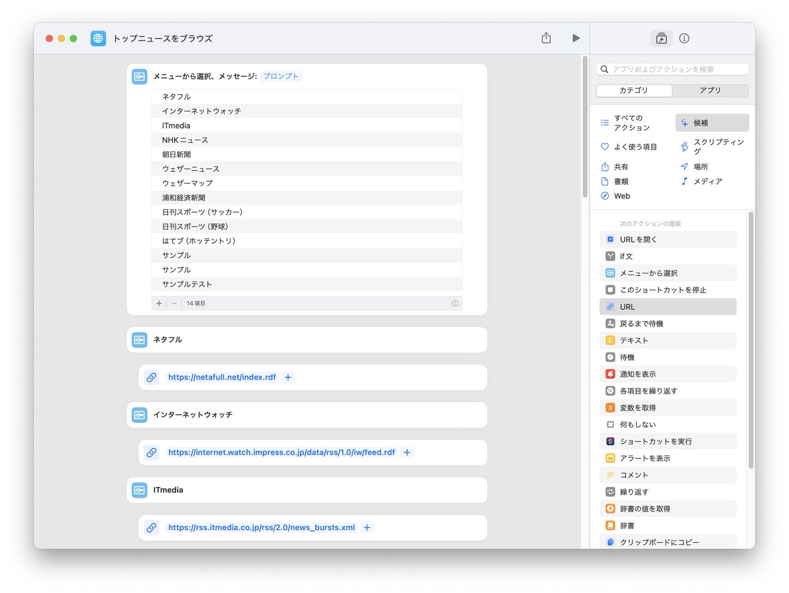Click the internet.watch.impress.co.jp feed URL
Image resolution: width=789 pixels, height=593 pixels.
pyautogui.click(x=281, y=452)
